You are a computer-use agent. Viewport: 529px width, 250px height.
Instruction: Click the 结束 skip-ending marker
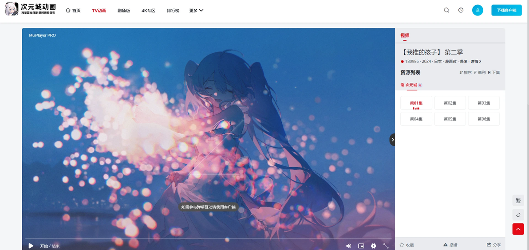pos(55,246)
